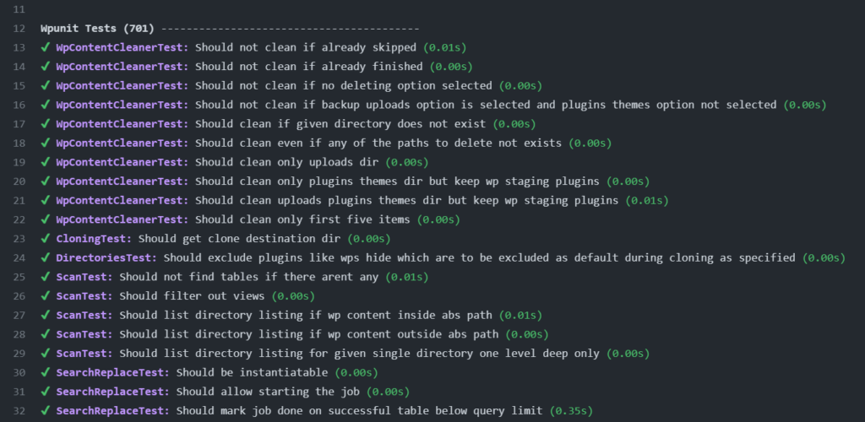Click the 'Wpunit Tests (701)' heading
Image resolution: width=865 pixels, height=422 pixels.
(x=98, y=29)
